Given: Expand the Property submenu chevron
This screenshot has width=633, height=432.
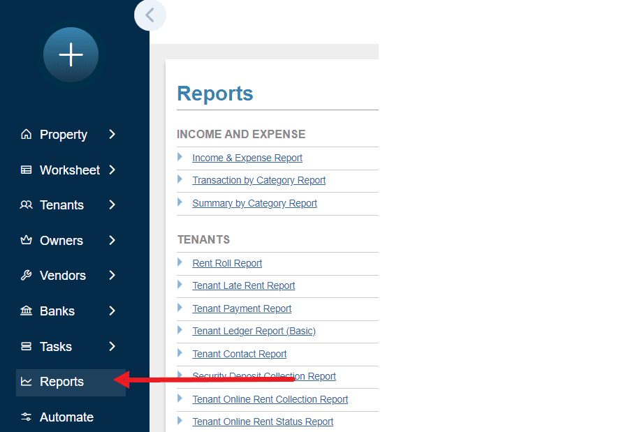Looking at the screenshot, I should tap(112, 135).
